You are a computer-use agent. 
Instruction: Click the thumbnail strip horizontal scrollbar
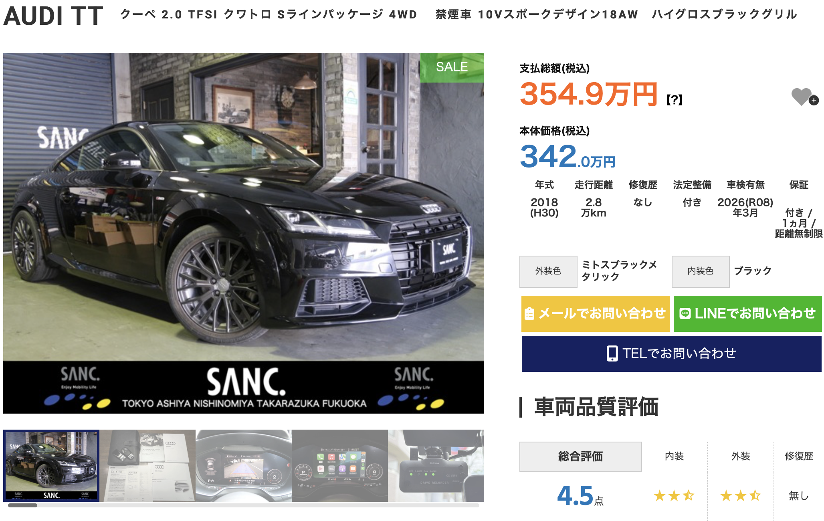(x=243, y=505)
